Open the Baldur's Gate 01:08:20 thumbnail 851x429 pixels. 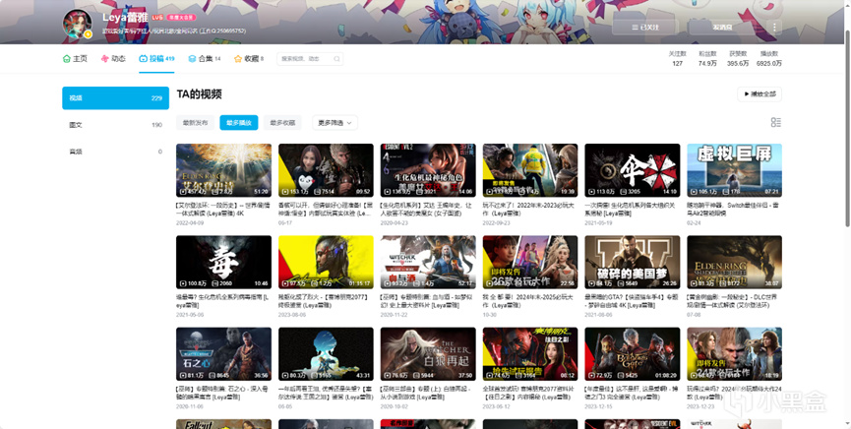[633, 353]
